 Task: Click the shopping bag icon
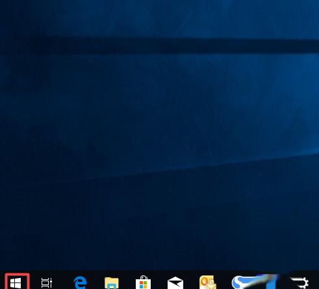click(143, 283)
